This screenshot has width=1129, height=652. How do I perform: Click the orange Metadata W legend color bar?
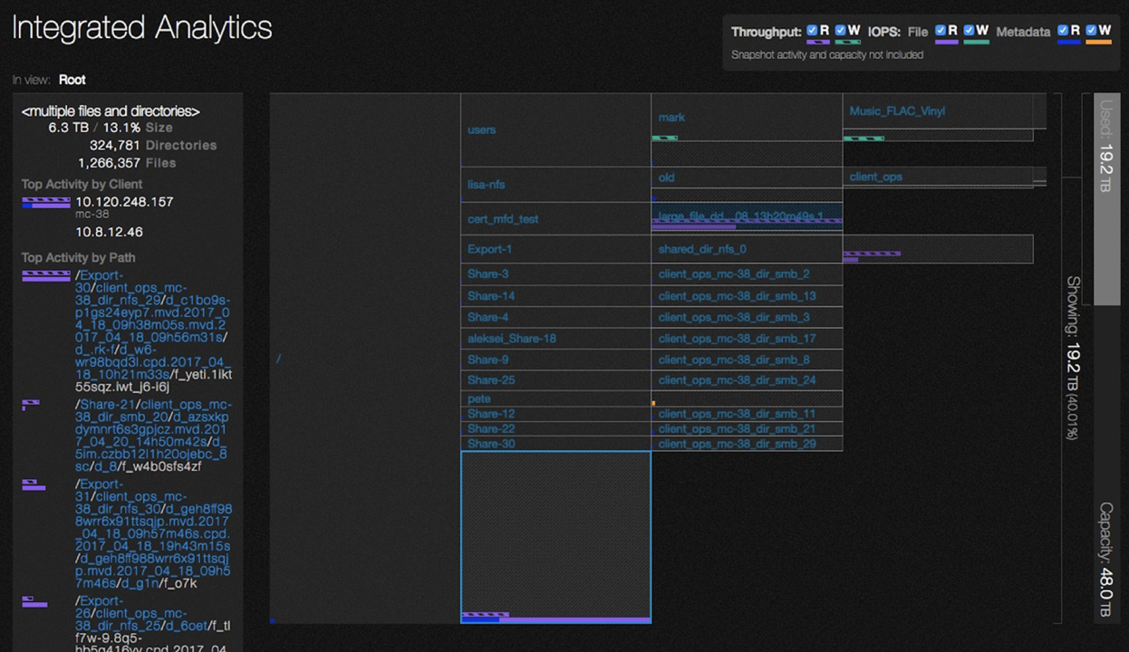pyautogui.click(x=1098, y=42)
